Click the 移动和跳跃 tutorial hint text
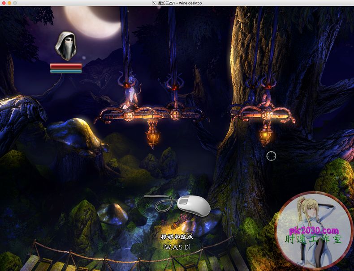Viewport: 354px width, 271px height. click(x=177, y=237)
